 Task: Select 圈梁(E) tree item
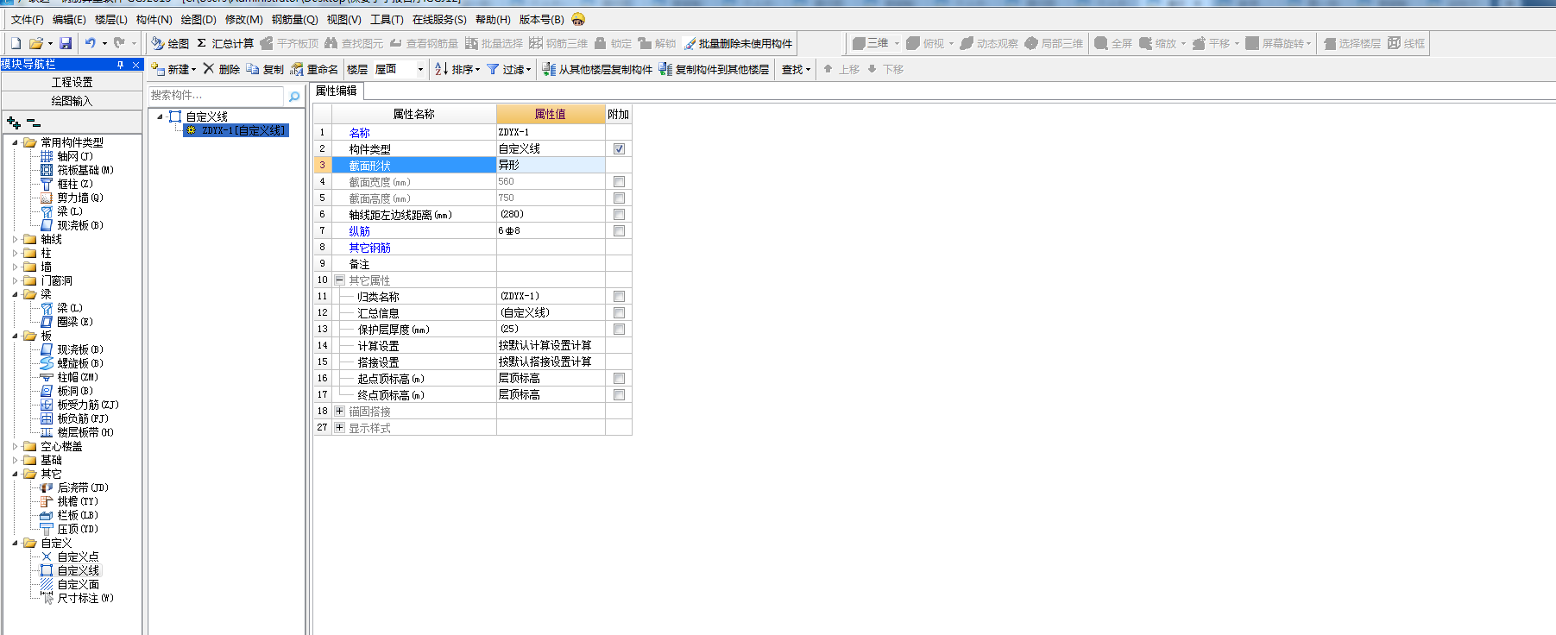tap(75, 322)
